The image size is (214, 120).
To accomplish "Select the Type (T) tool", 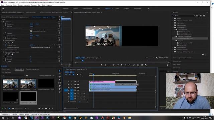I will click(60, 92).
